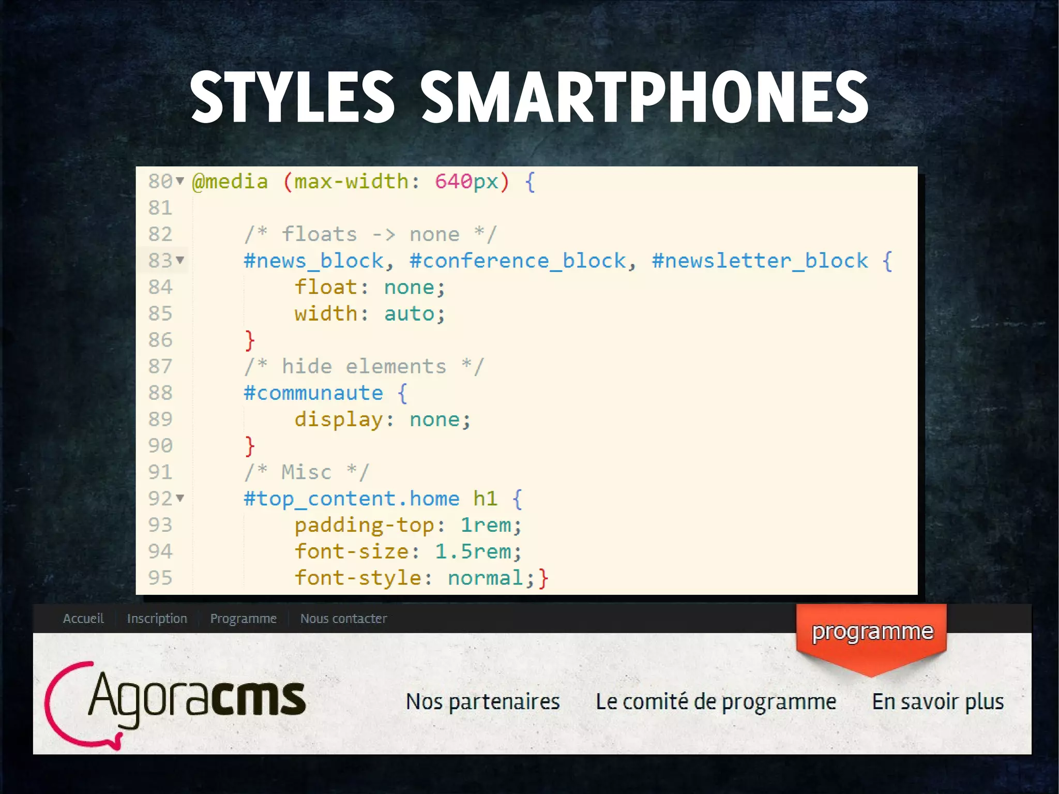This screenshot has width=1059, height=794.
Task: Open the Inscription menu link
Action: [157, 619]
